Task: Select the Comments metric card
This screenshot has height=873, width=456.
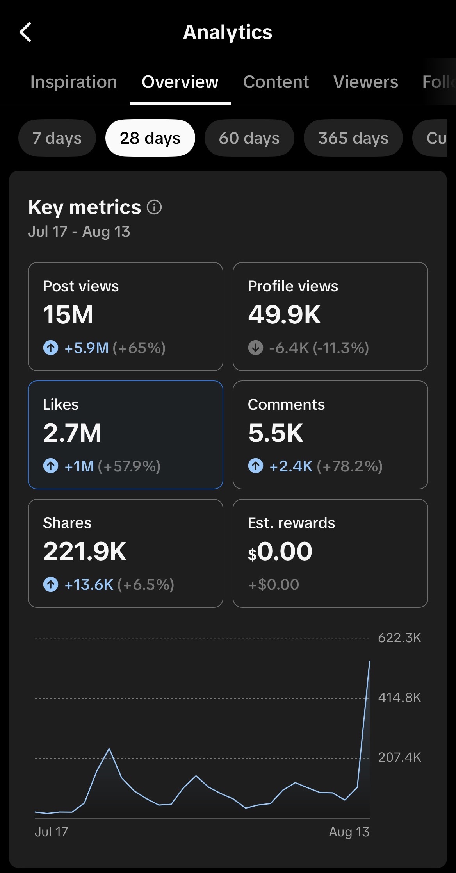Action: 330,435
